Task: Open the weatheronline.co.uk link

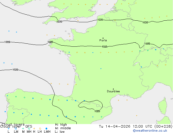Action: coord(150,131)
